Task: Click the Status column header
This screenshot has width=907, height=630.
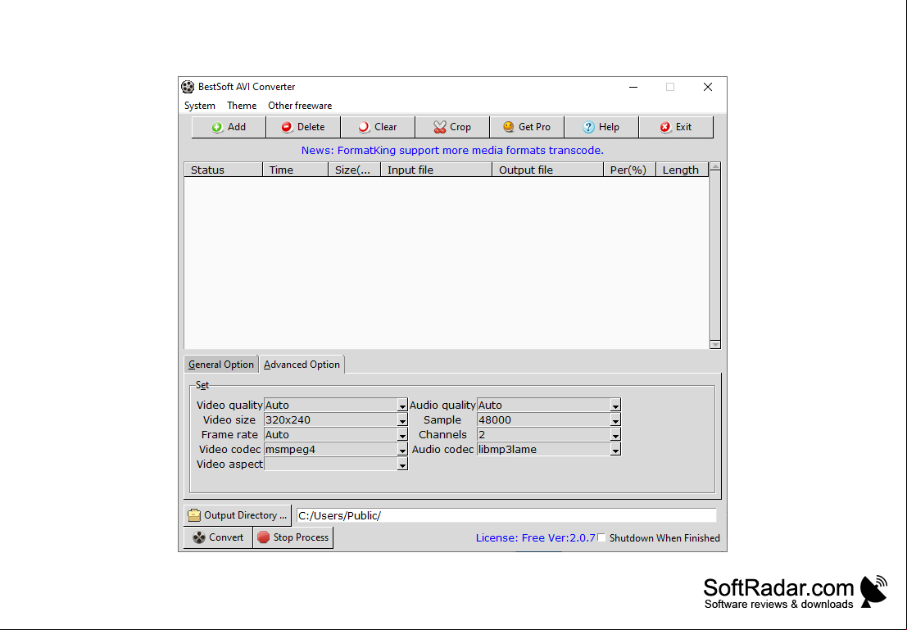Action: coord(224,170)
